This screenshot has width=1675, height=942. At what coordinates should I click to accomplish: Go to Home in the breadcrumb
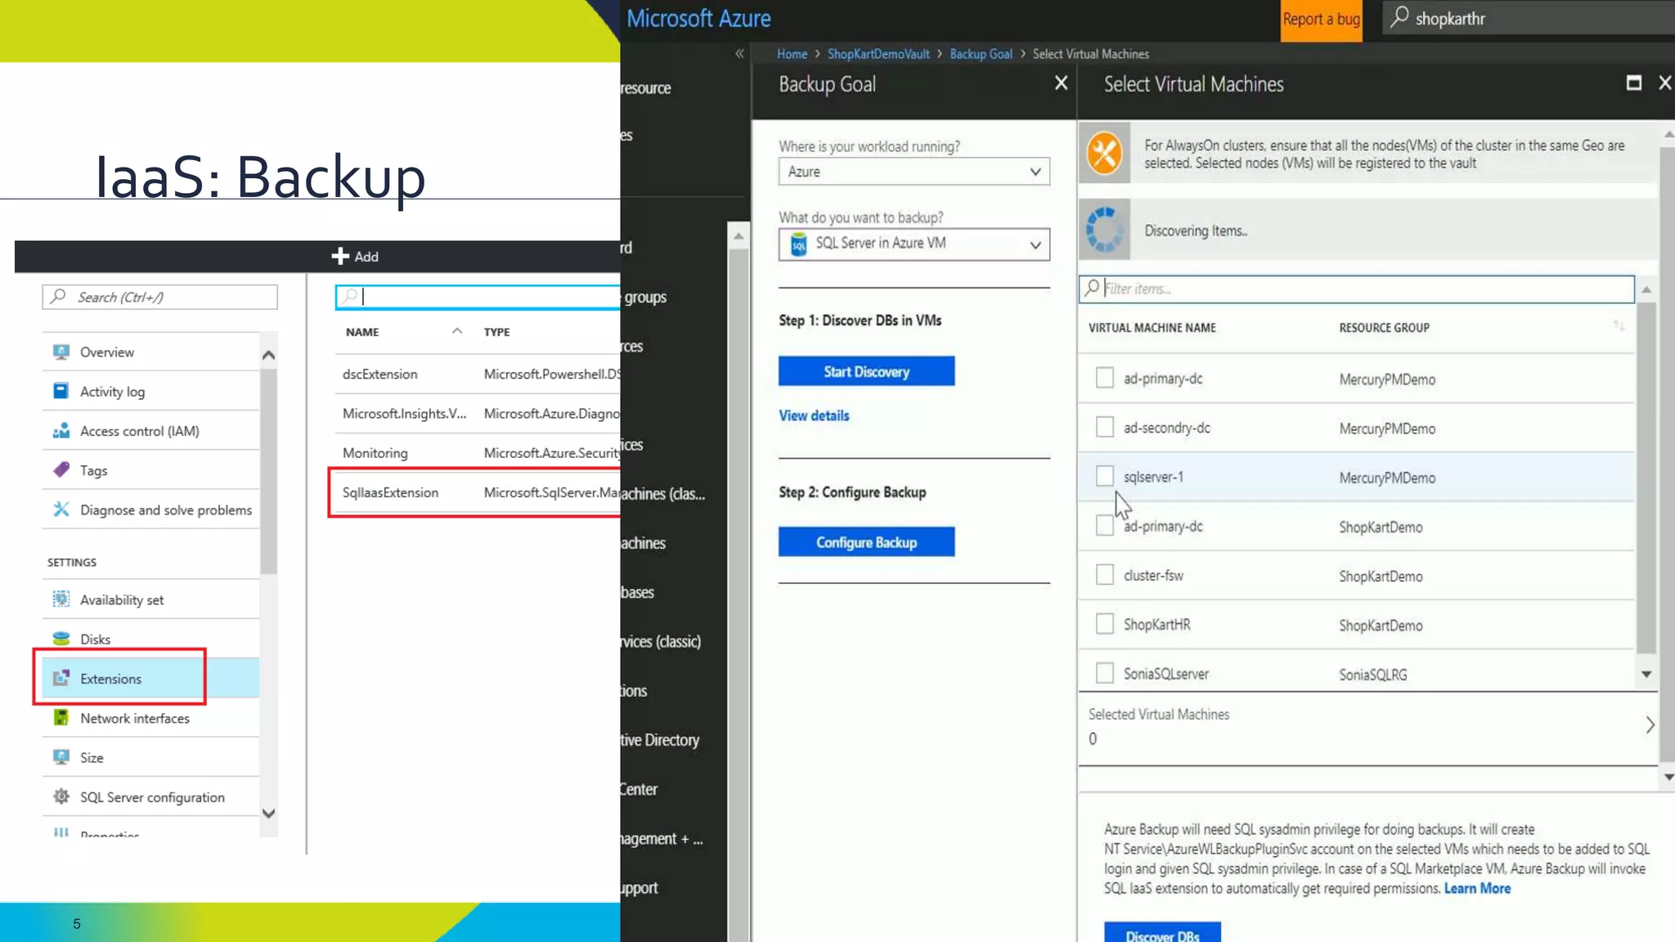coord(792,54)
